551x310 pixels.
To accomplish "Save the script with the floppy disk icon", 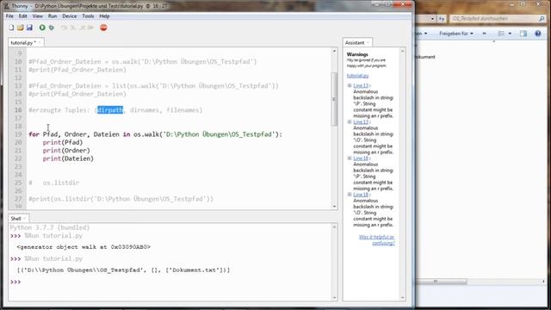I will 29,28.
